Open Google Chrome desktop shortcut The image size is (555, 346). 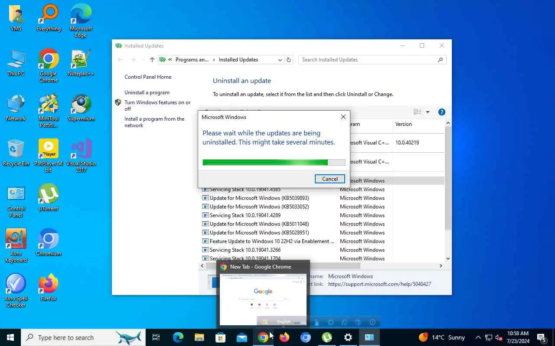pos(49,66)
